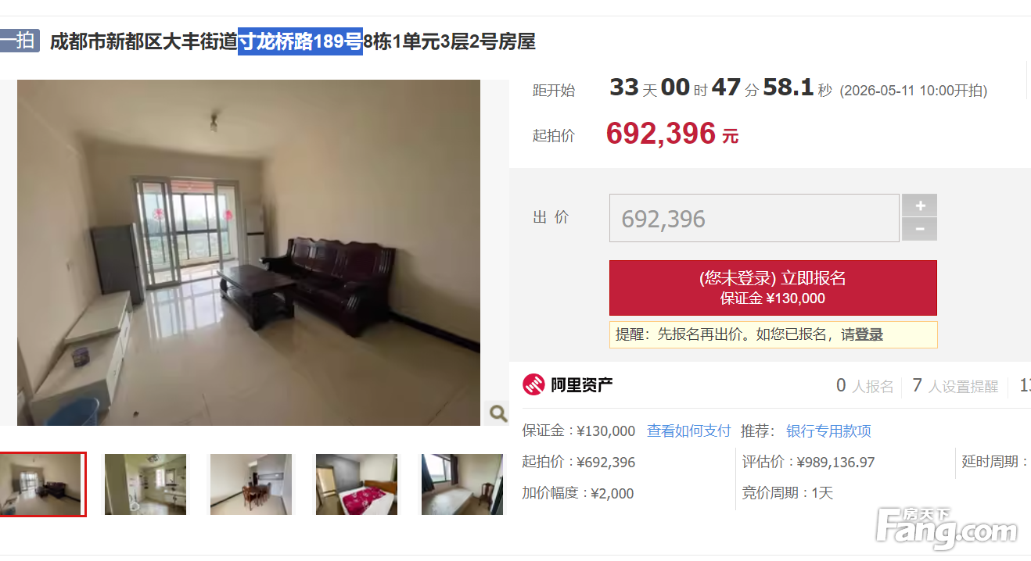Select the fifth room thumbnail

click(x=462, y=484)
